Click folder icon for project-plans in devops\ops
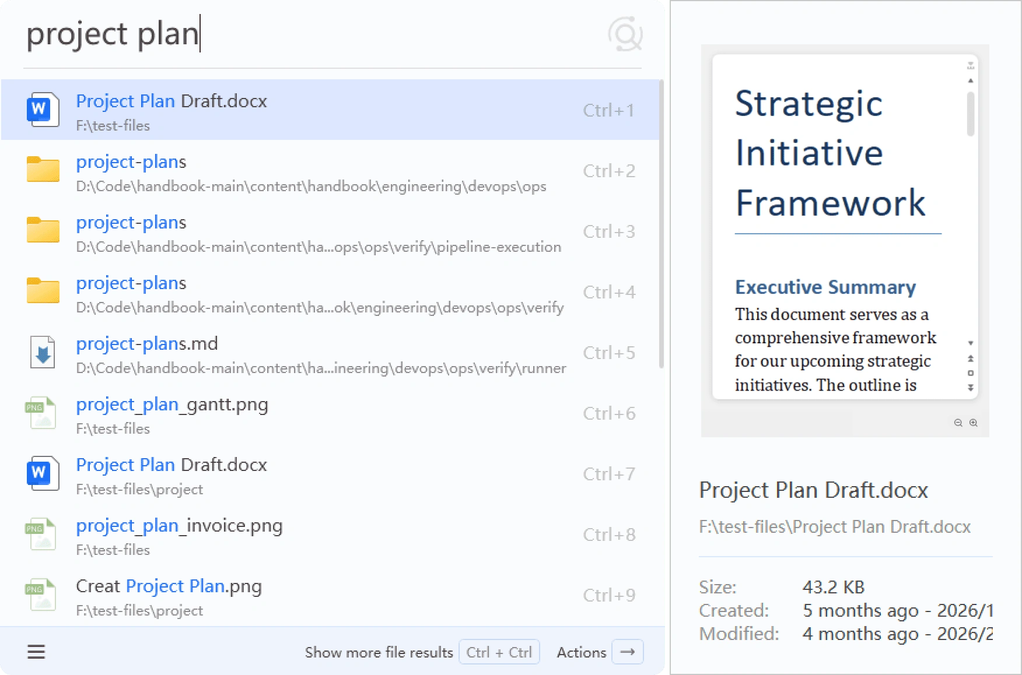The image size is (1022, 675). (x=43, y=169)
